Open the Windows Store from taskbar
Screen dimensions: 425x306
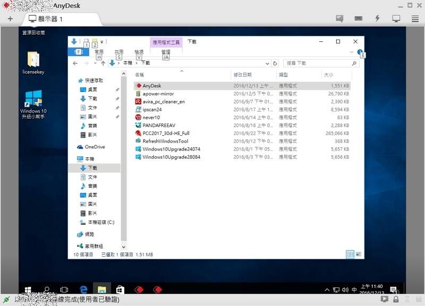pos(120,290)
